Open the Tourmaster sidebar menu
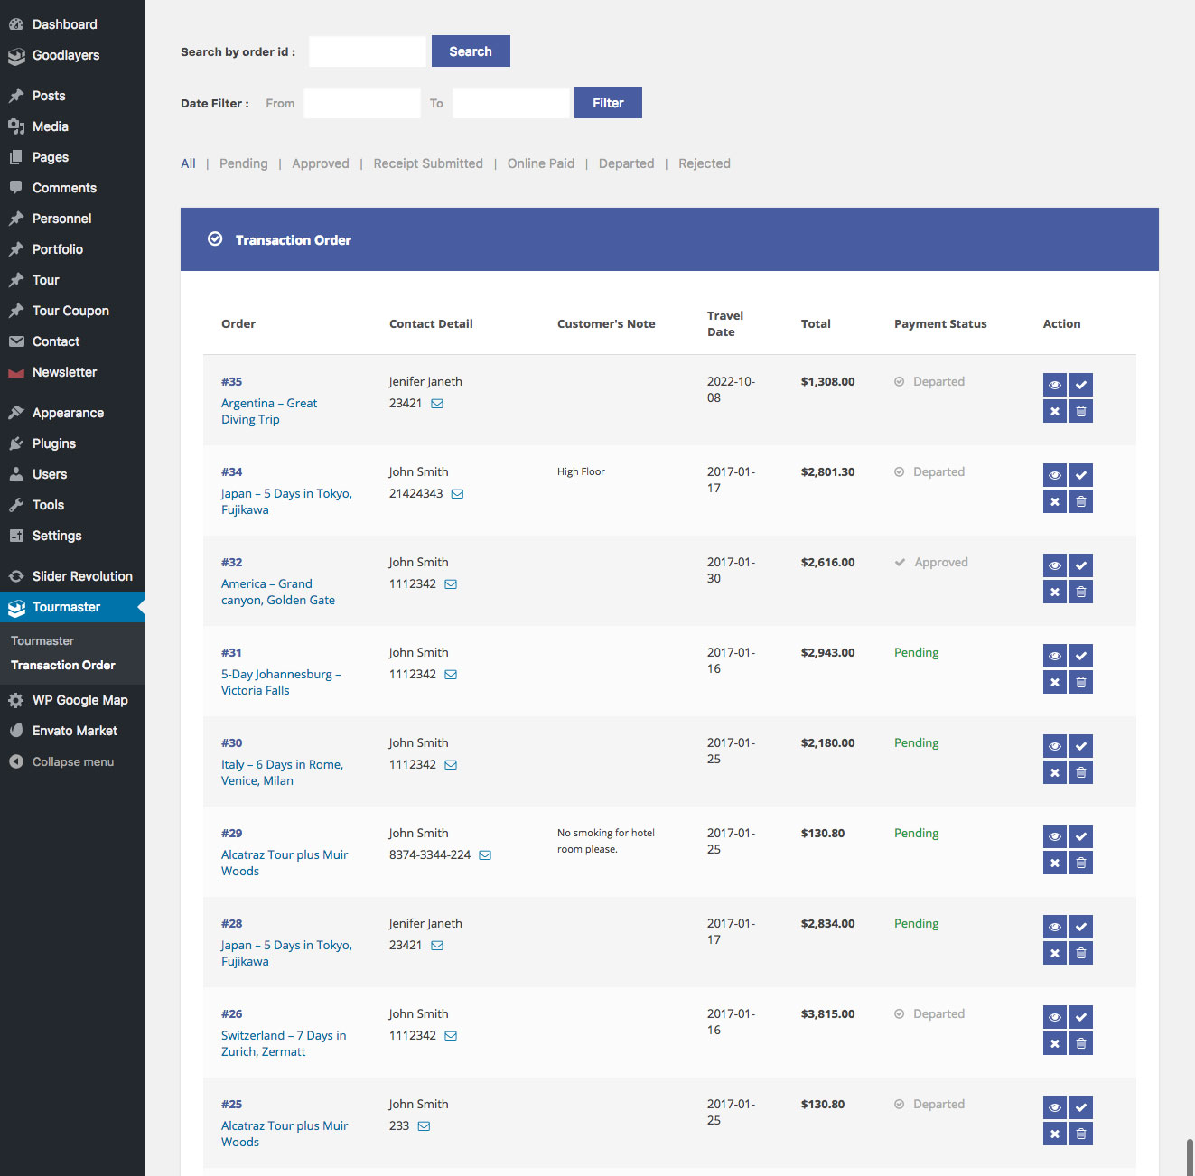The height and width of the screenshot is (1176, 1195). coord(66,607)
